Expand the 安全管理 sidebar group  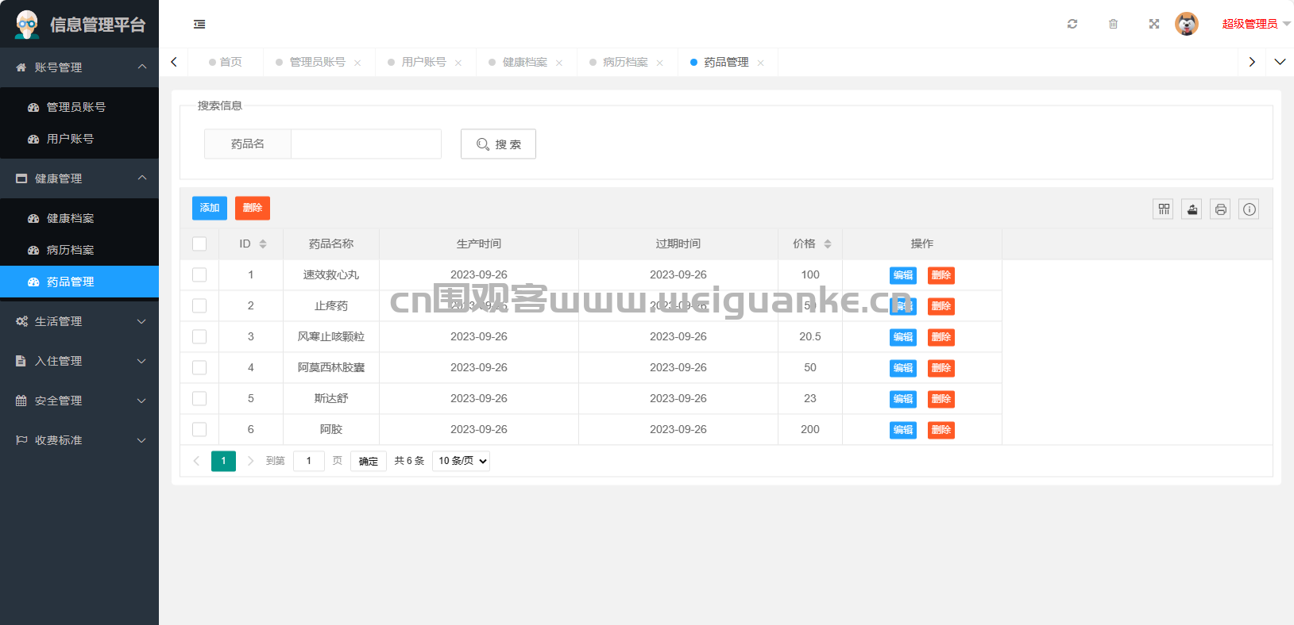79,401
